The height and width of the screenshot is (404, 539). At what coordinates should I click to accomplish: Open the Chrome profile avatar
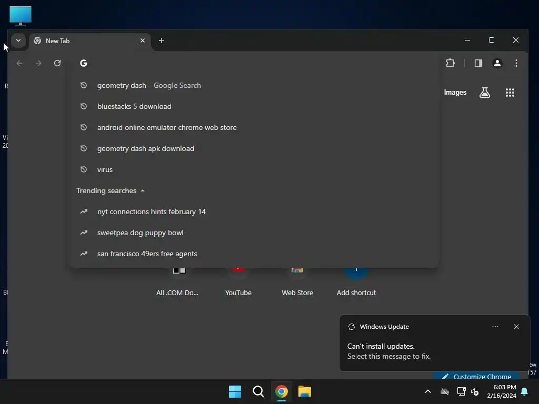(497, 63)
